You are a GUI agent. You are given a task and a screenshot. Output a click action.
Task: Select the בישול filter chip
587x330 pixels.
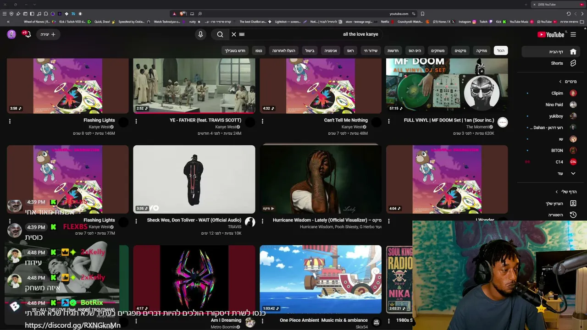tap(310, 51)
